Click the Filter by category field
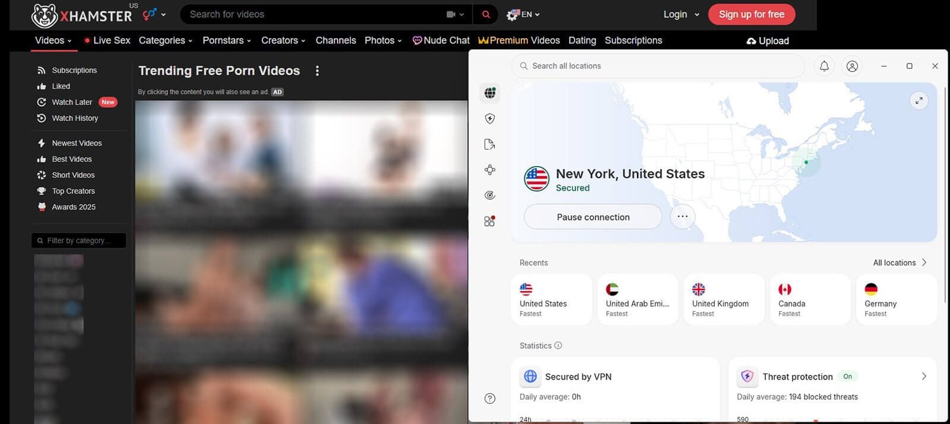This screenshot has width=950, height=424. tap(78, 240)
